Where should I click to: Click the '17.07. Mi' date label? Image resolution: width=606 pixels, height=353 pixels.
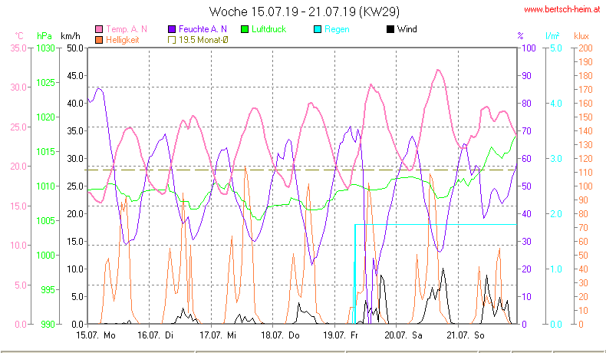pos(218,335)
